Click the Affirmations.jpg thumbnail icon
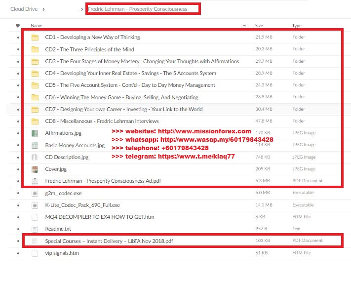This screenshot has width=351, height=284. pos(35,133)
